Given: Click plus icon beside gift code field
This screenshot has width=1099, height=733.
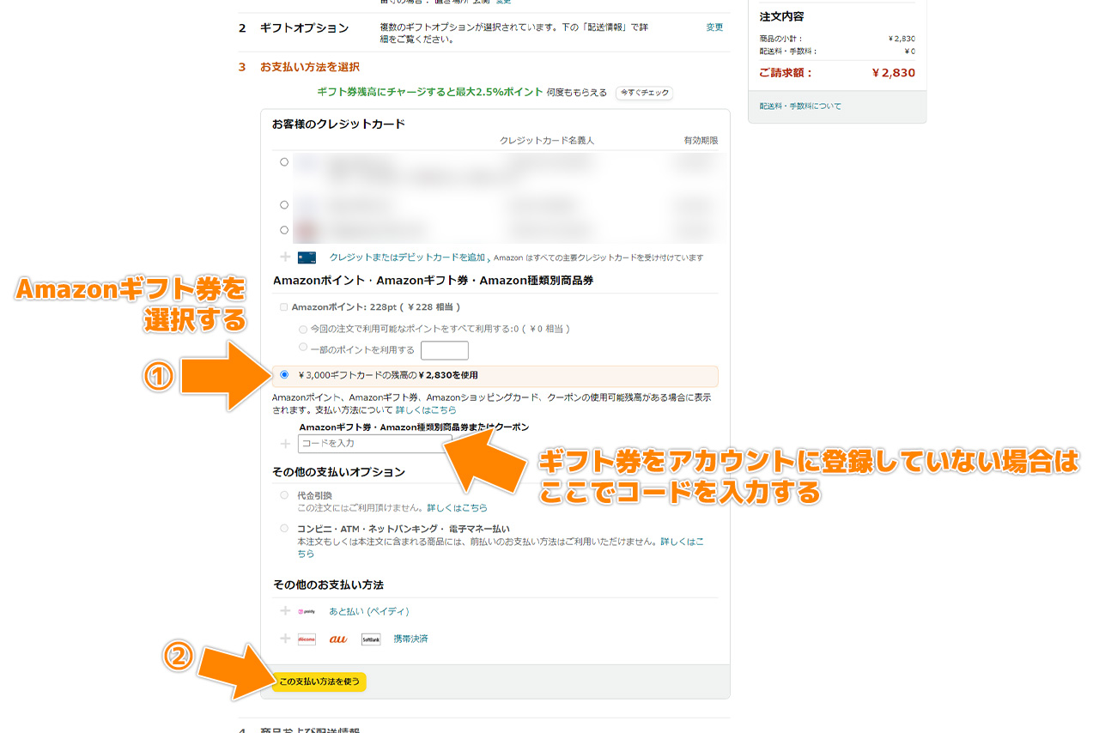Looking at the screenshot, I should (285, 444).
